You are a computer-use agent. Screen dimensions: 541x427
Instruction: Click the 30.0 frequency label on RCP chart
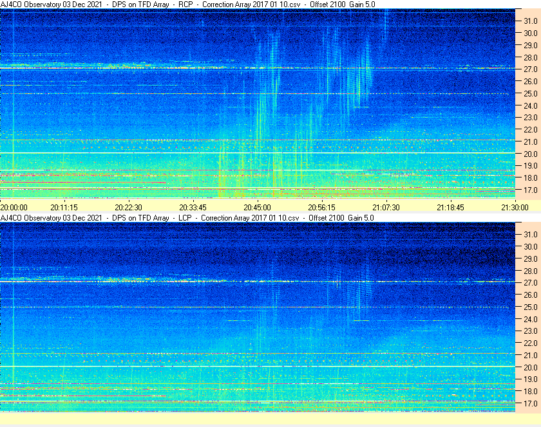(x=531, y=33)
